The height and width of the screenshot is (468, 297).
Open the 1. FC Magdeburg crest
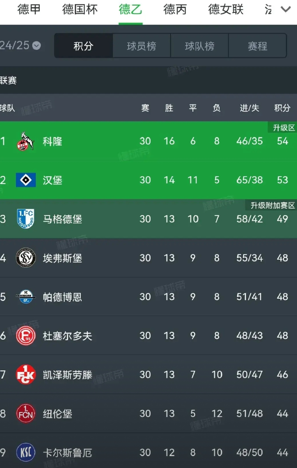(26, 219)
